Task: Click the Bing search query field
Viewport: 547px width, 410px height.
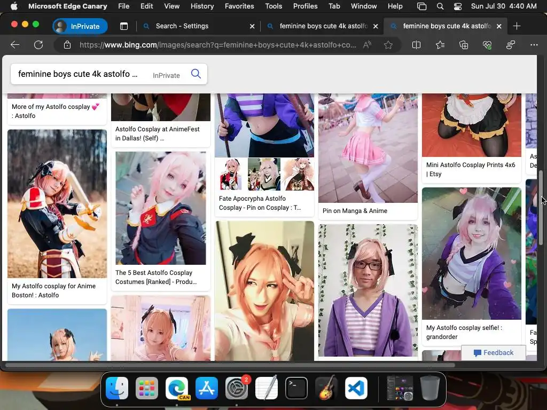Action: [x=78, y=74]
